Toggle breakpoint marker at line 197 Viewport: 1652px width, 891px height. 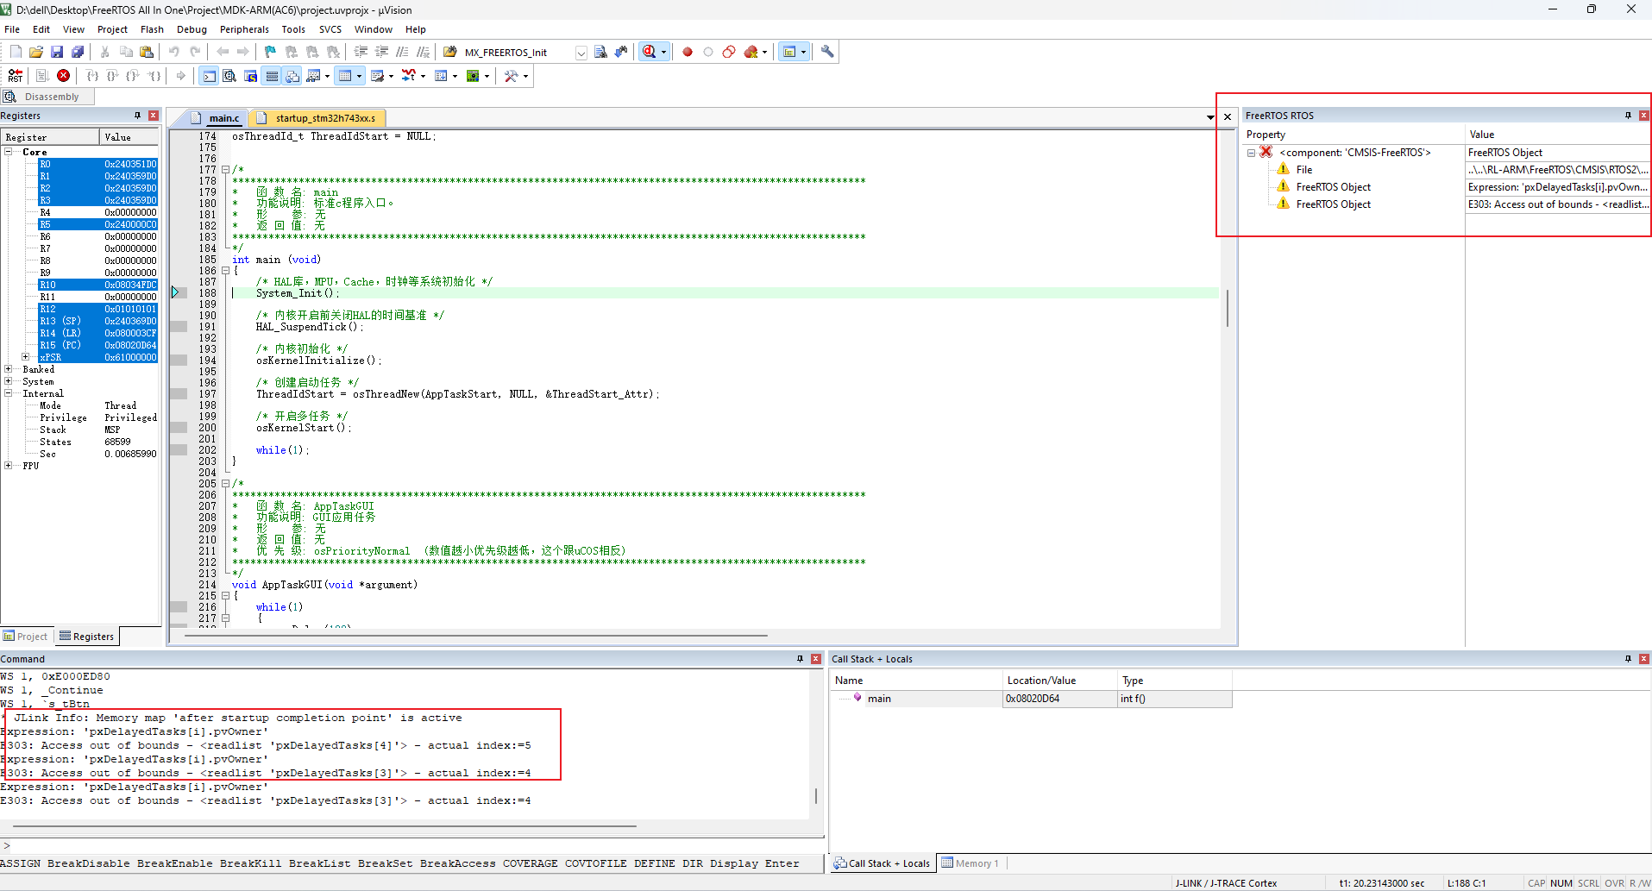point(179,394)
